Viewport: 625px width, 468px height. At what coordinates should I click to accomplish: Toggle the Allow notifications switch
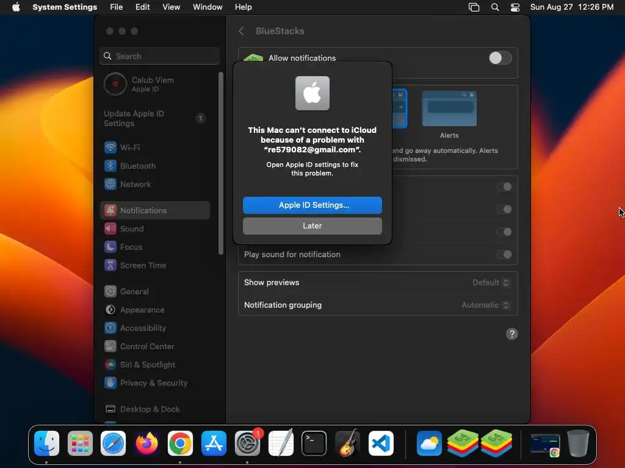click(x=500, y=58)
